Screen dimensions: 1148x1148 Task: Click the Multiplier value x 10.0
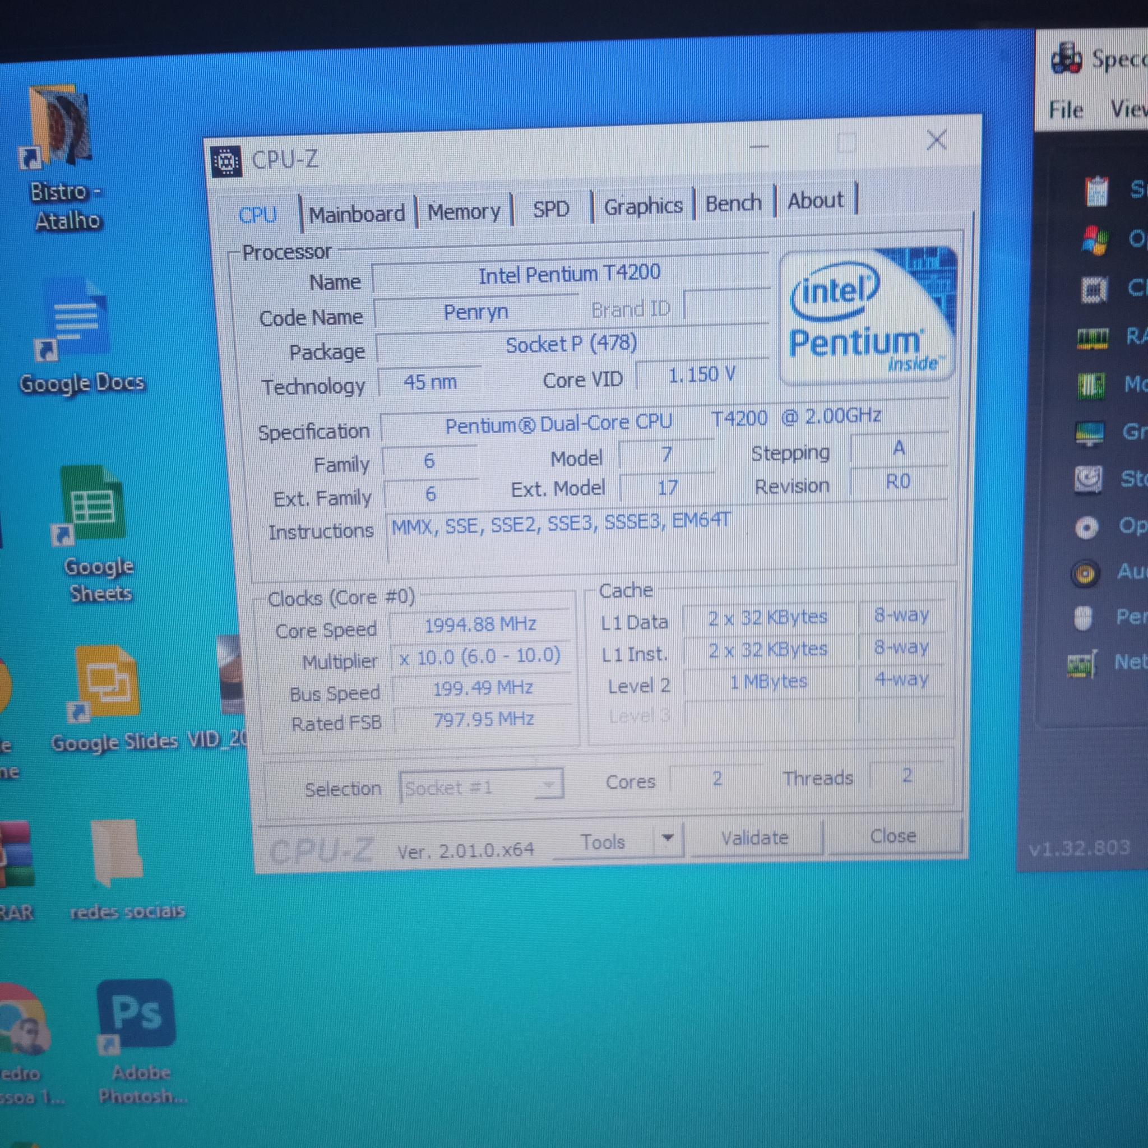pos(480,656)
